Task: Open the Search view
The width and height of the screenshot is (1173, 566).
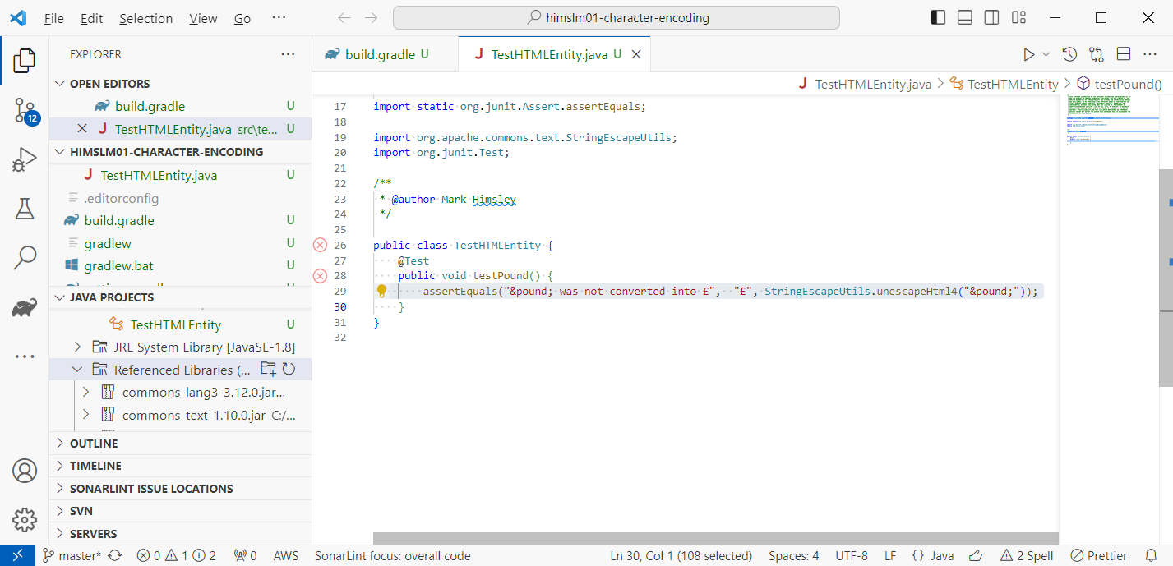Action: pyautogui.click(x=25, y=256)
